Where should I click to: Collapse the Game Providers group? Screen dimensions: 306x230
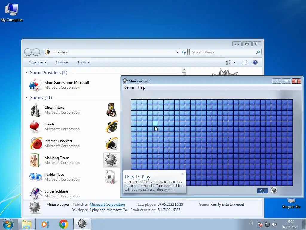point(27,72)
